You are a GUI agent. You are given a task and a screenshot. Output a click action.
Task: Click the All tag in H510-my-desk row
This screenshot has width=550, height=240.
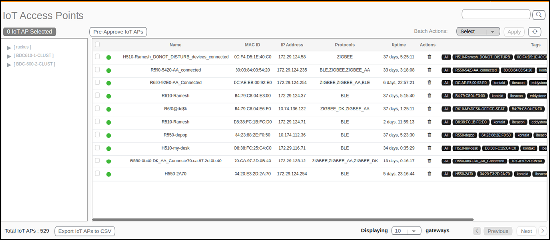click(x=446, y=148)
